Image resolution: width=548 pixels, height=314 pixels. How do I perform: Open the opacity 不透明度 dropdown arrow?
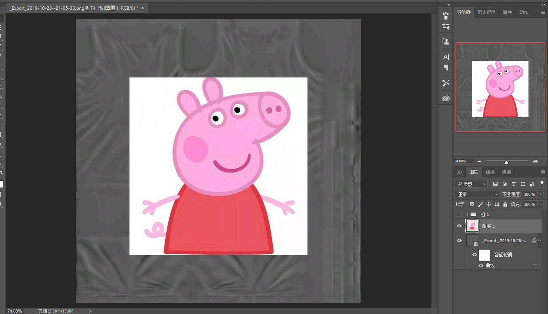[x=541, y=194]
